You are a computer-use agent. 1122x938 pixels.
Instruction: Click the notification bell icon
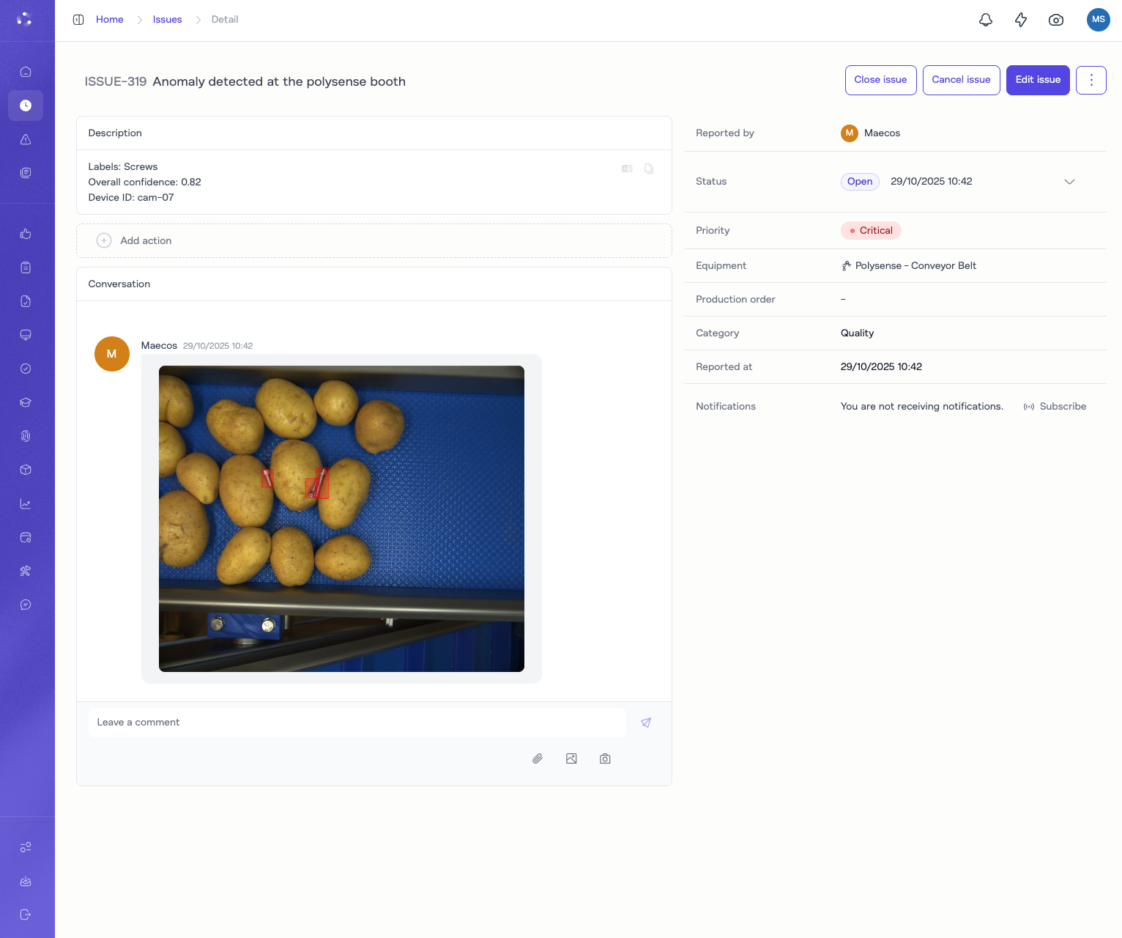pyautogui.click(x=985, y=20)
